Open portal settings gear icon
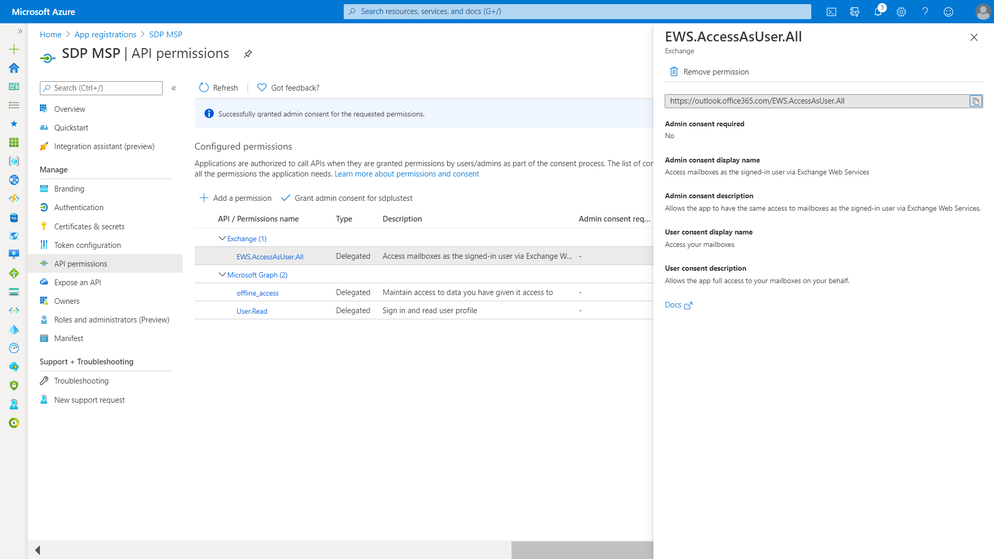This screenshot has width=994, height=559. click(x=901, y=12)
